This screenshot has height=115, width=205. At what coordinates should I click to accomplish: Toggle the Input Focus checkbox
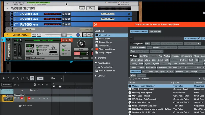pos(106,2)
